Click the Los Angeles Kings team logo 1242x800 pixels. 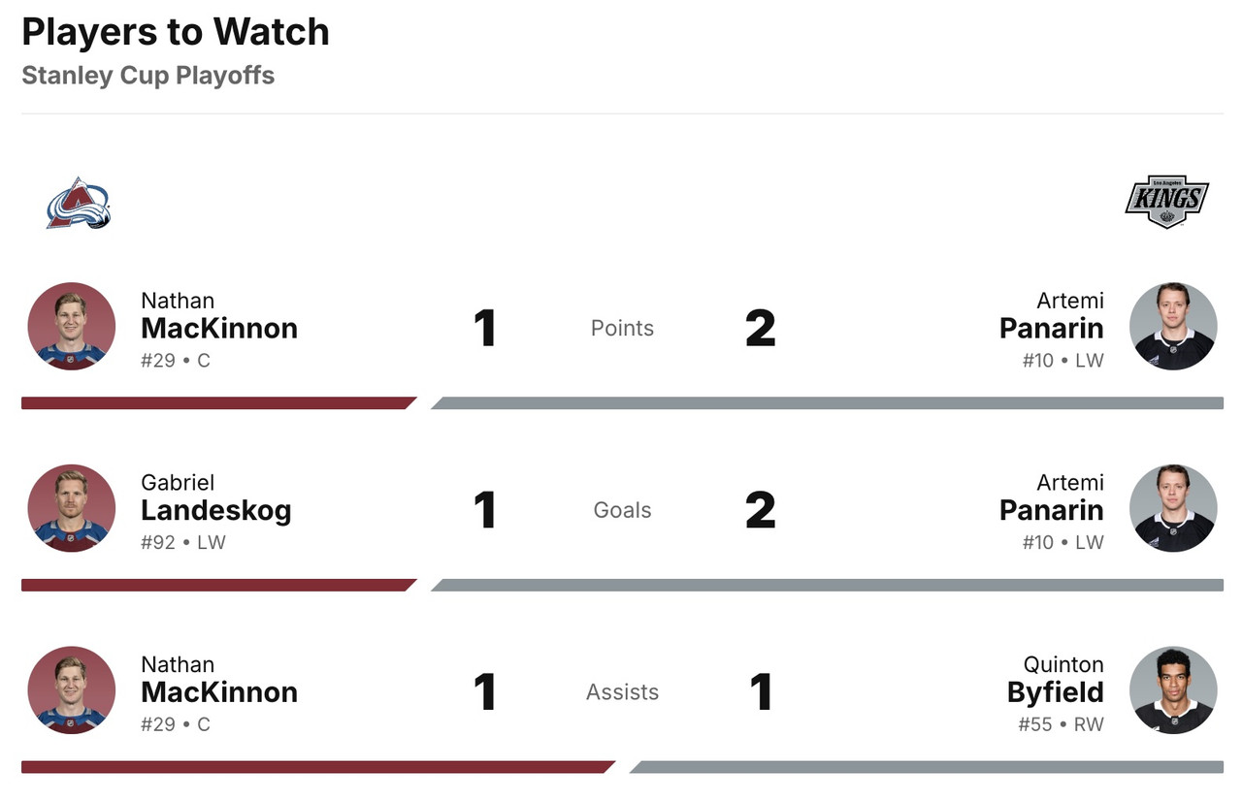coord(1166,202)
